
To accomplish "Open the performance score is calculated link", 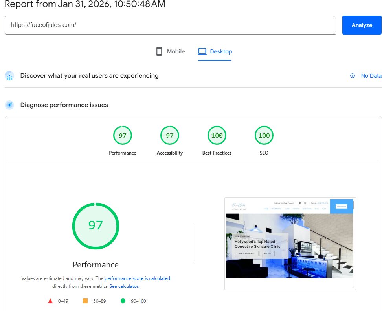I will (x=137, y=278).
